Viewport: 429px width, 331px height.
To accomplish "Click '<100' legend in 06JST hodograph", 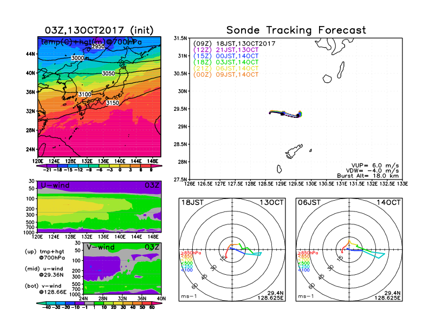I will 304,270.
